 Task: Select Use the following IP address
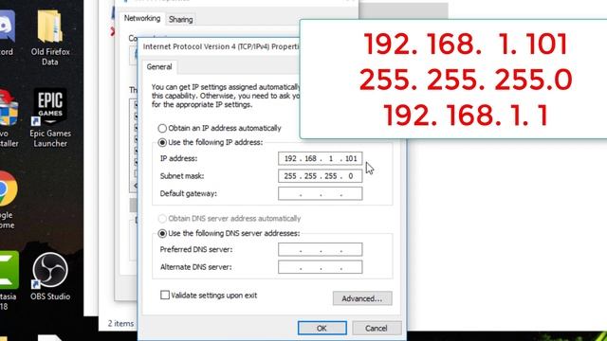[162, 143]
